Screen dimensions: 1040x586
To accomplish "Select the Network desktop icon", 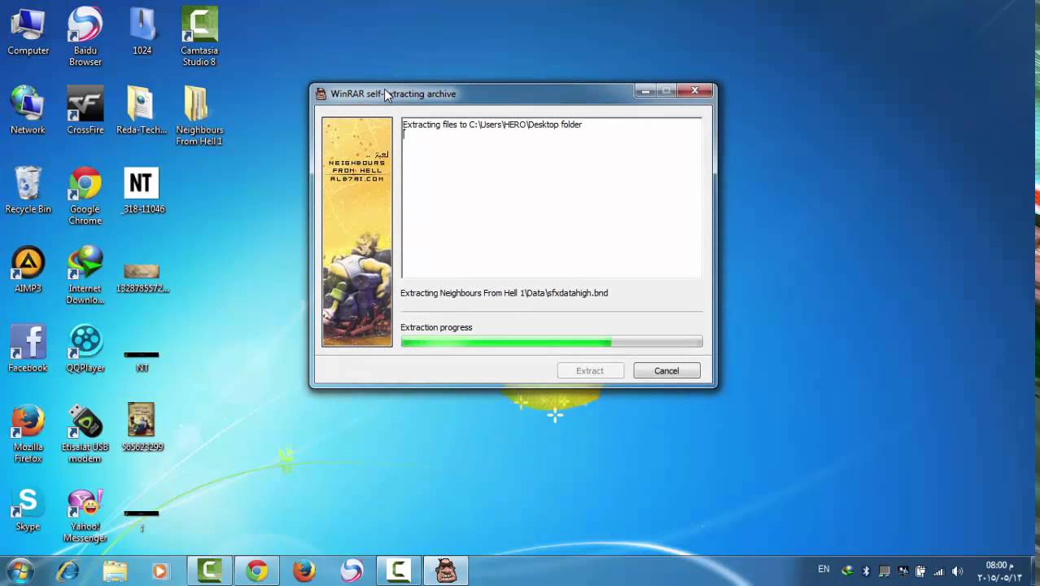I will [x=28, y=110].
